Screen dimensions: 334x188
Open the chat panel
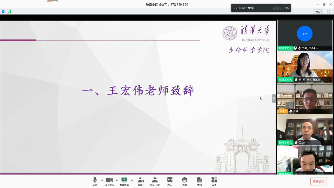tap(170, 181)
